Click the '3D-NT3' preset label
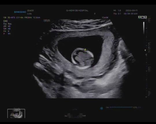This screenshot has width=156, height=124. click(x=11, y=18)
